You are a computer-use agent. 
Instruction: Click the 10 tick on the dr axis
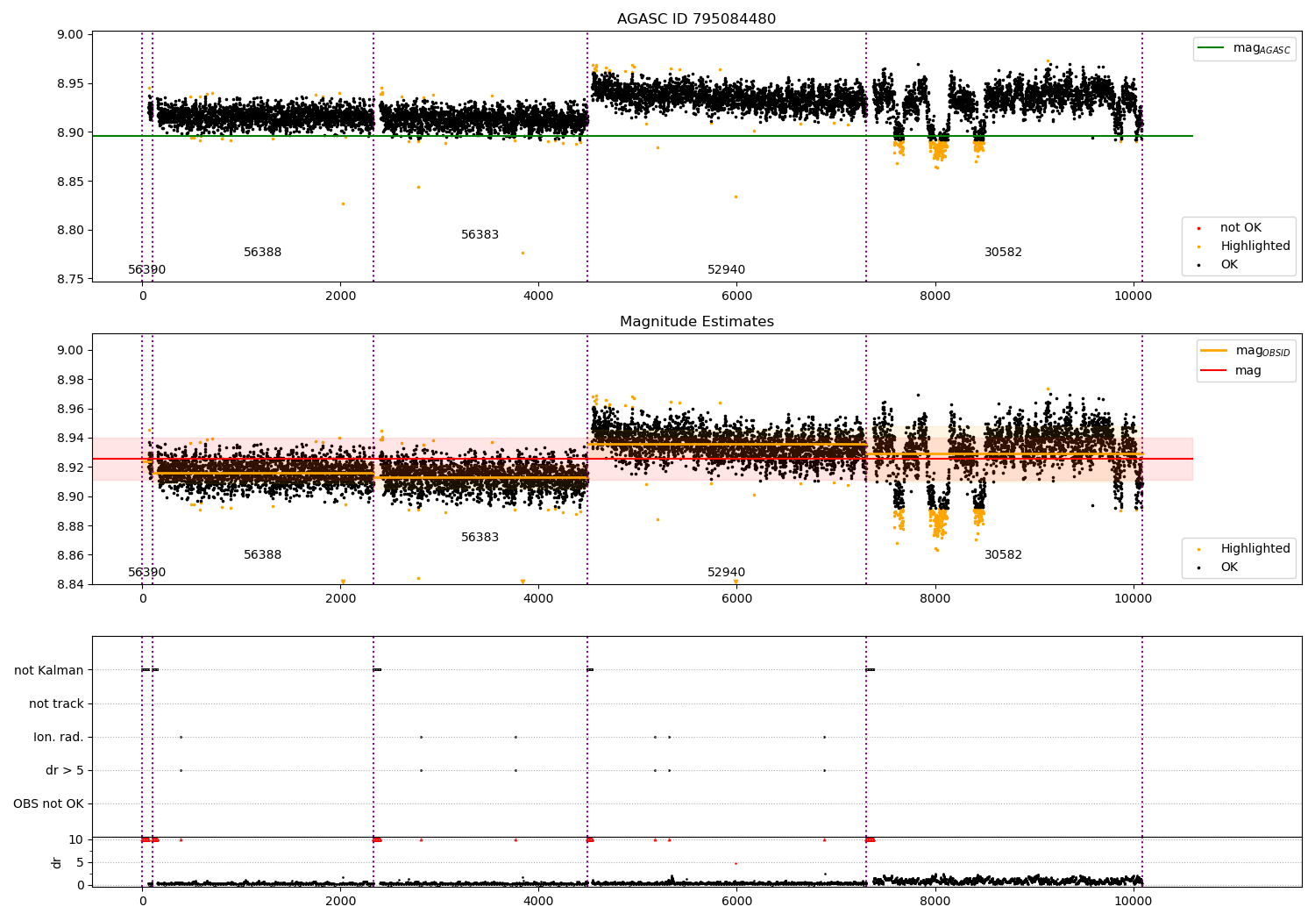(x=77, y=840)
